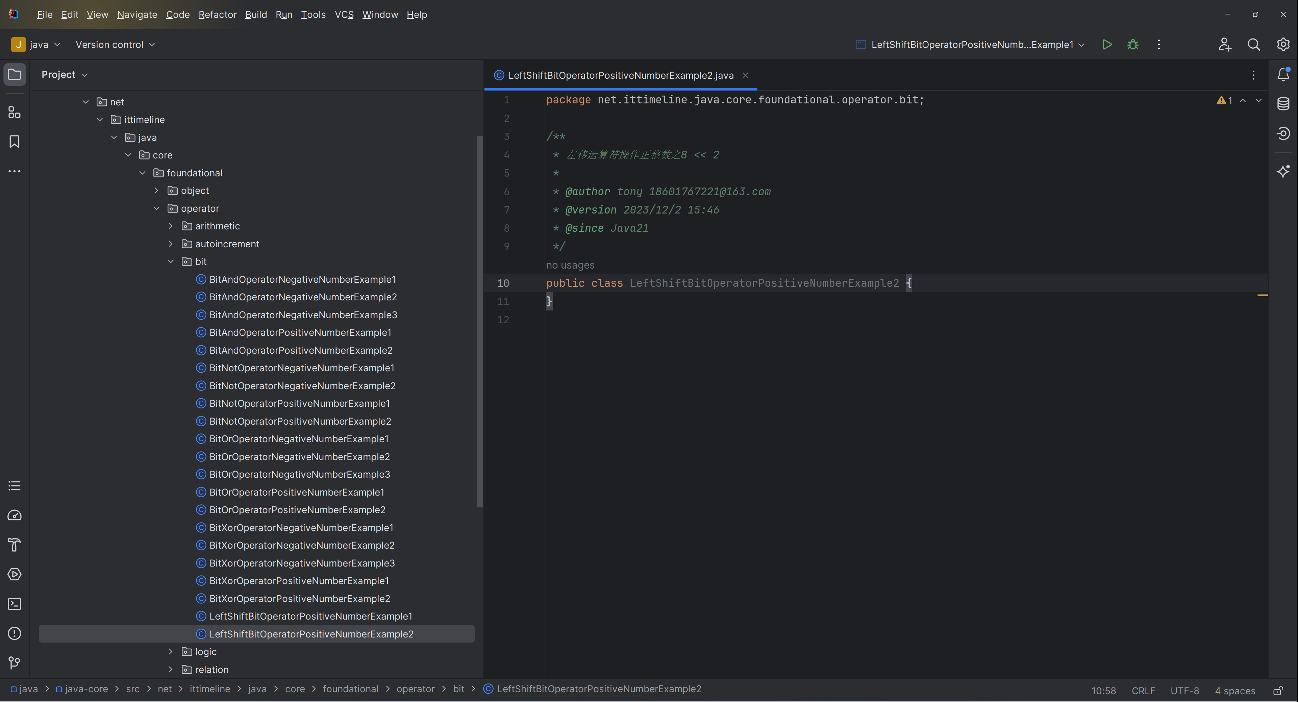Open the Terminal tool window icon
Screen dimensions: 1298x702
(x=15, y=604)
